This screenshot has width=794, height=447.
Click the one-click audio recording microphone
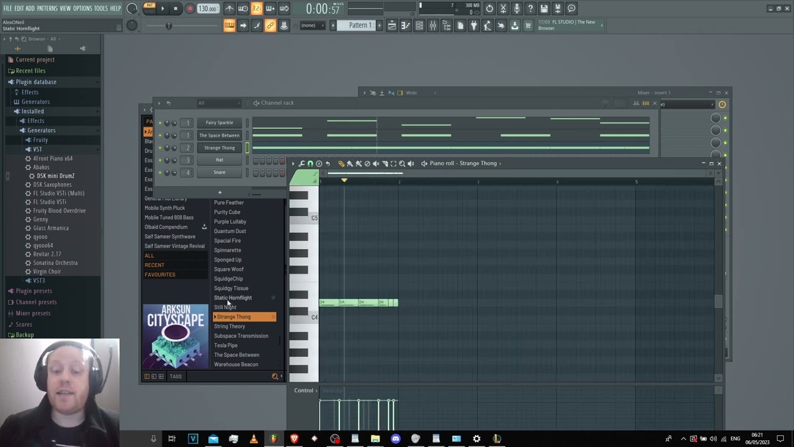pos(517,9)
